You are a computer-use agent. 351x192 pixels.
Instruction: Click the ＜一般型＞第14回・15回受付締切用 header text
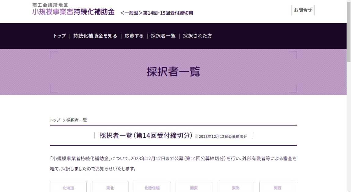156,13
